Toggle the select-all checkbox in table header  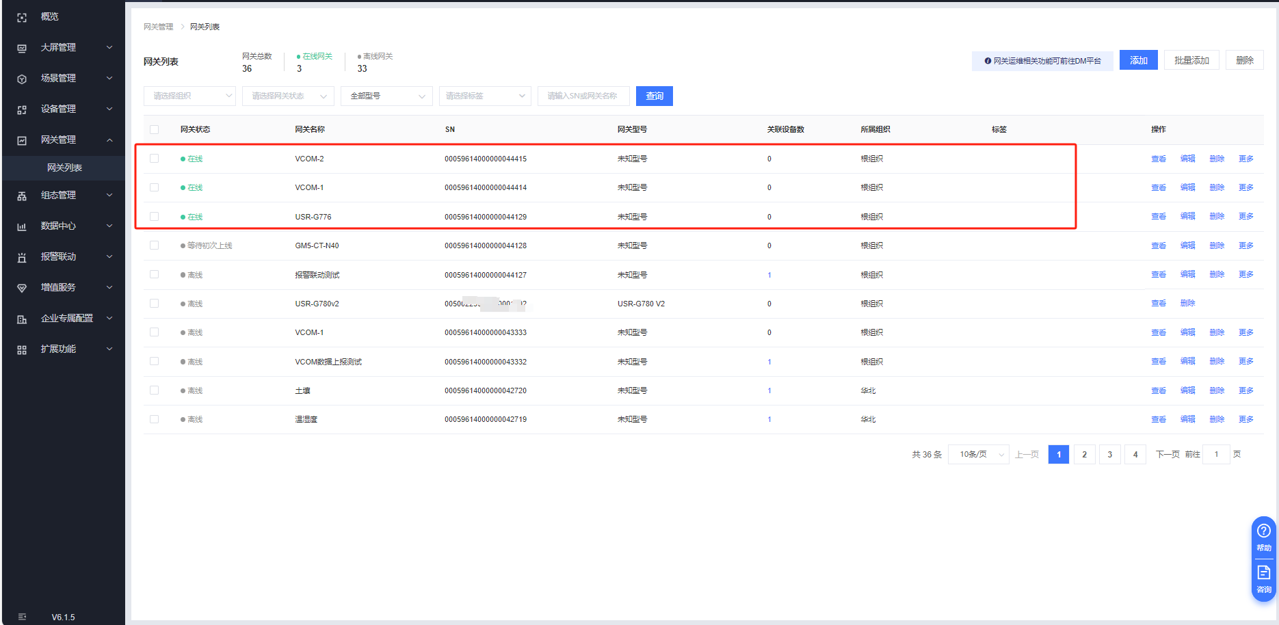click(154, 129)
